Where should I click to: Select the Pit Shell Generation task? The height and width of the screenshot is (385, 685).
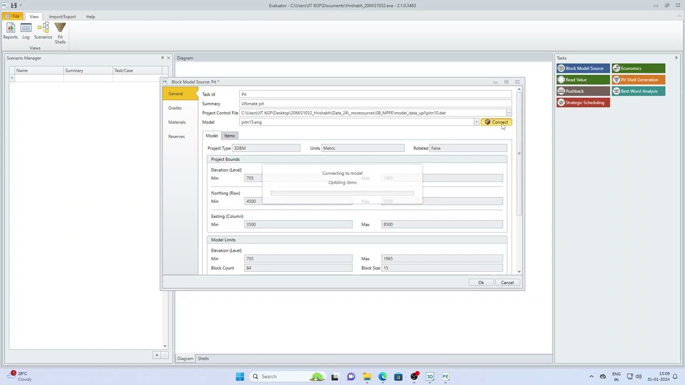pos(638,80)
